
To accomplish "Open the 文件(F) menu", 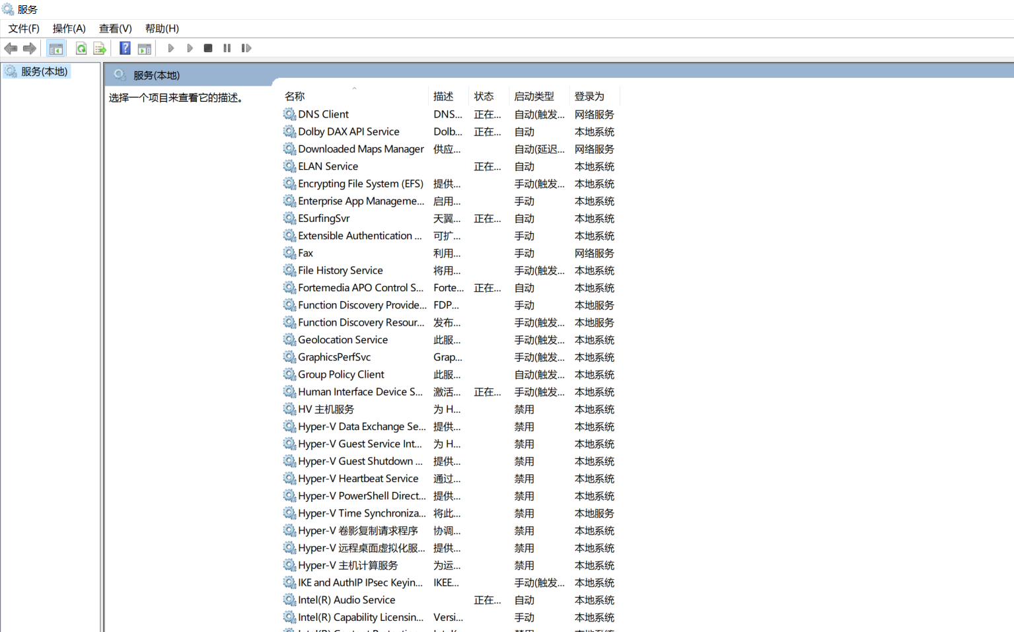I will coord(23,28).
